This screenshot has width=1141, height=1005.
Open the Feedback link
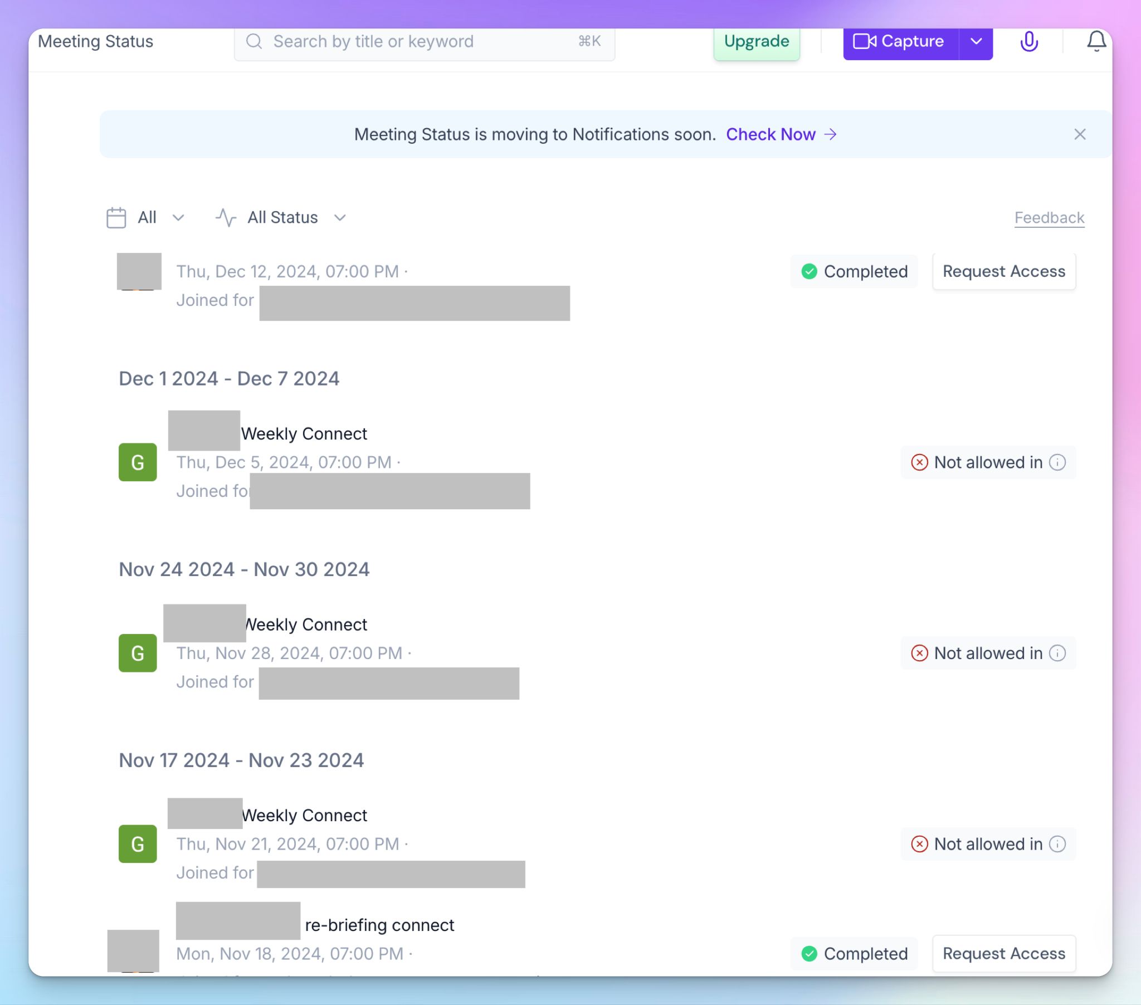pos(1049,218)
